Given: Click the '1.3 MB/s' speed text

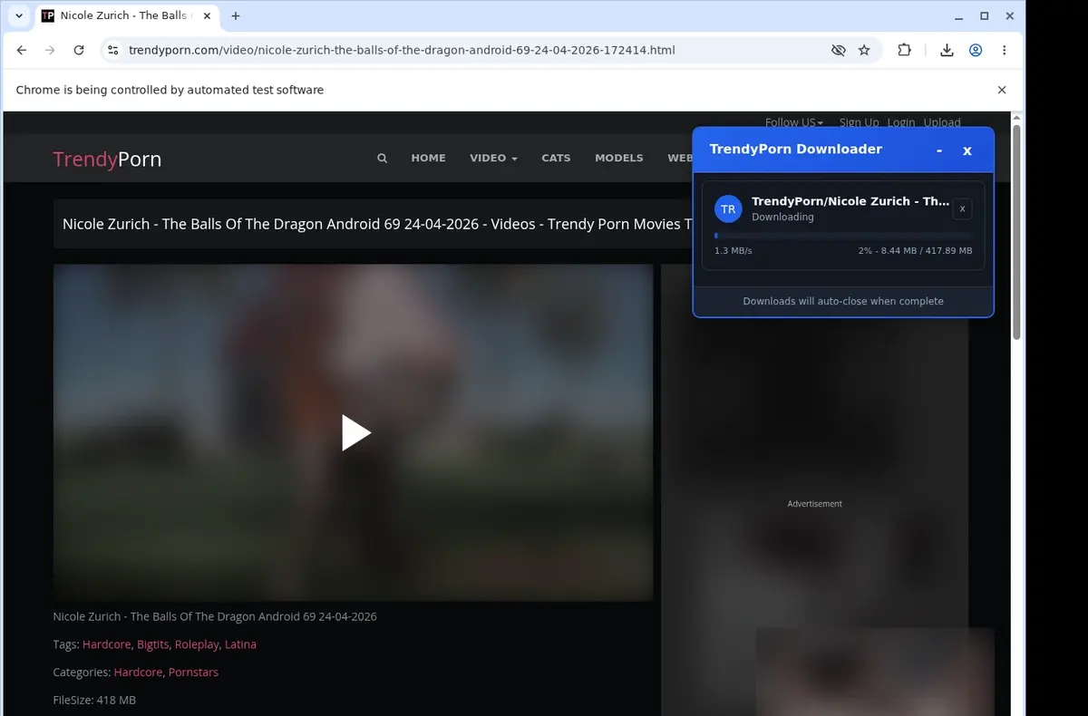Looking at the screenshot, I should tap(733, 250).
